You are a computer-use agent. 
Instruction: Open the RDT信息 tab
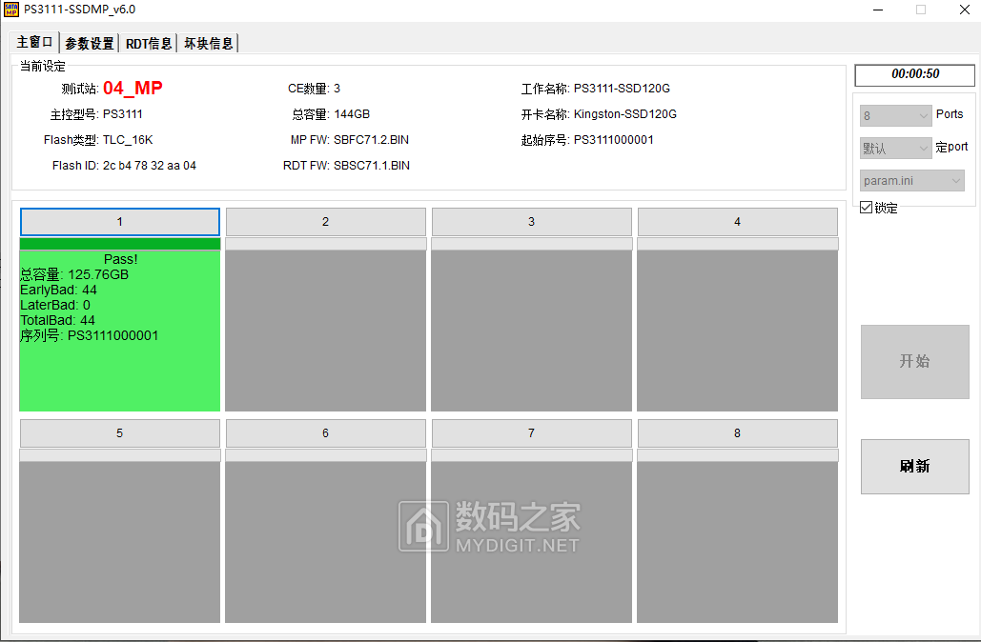149,43
